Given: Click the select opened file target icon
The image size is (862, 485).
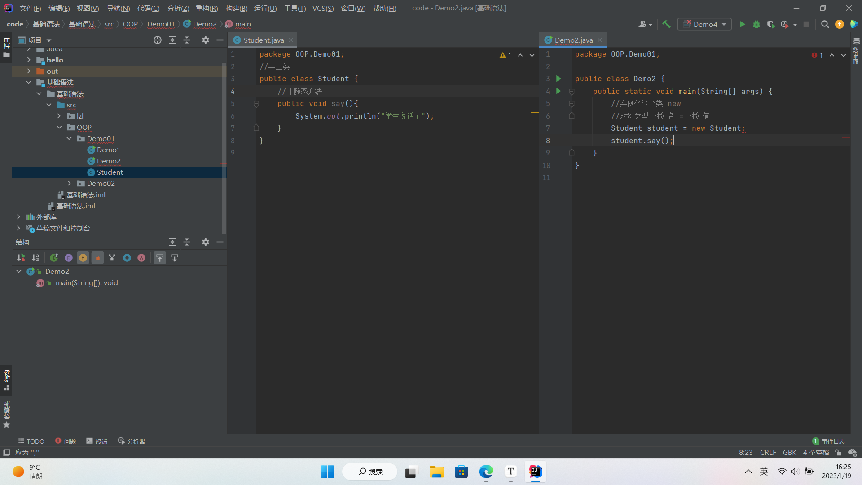Looking at the screenshot, I should tap(158, 40).
